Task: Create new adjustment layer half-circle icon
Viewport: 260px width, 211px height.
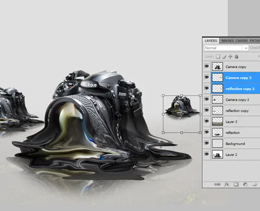Action: click(245, 185)
